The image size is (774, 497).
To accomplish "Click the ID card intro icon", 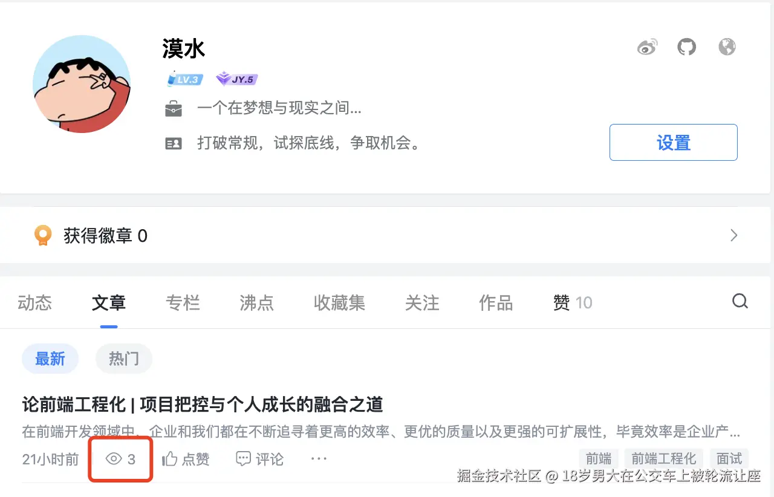I will pyautogui.click(x=174, y=143).
